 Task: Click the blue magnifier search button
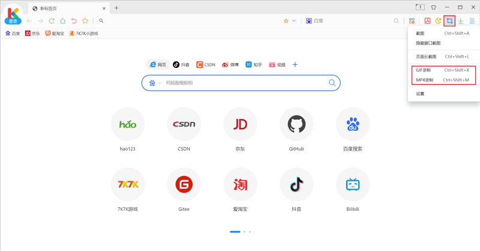332,83
